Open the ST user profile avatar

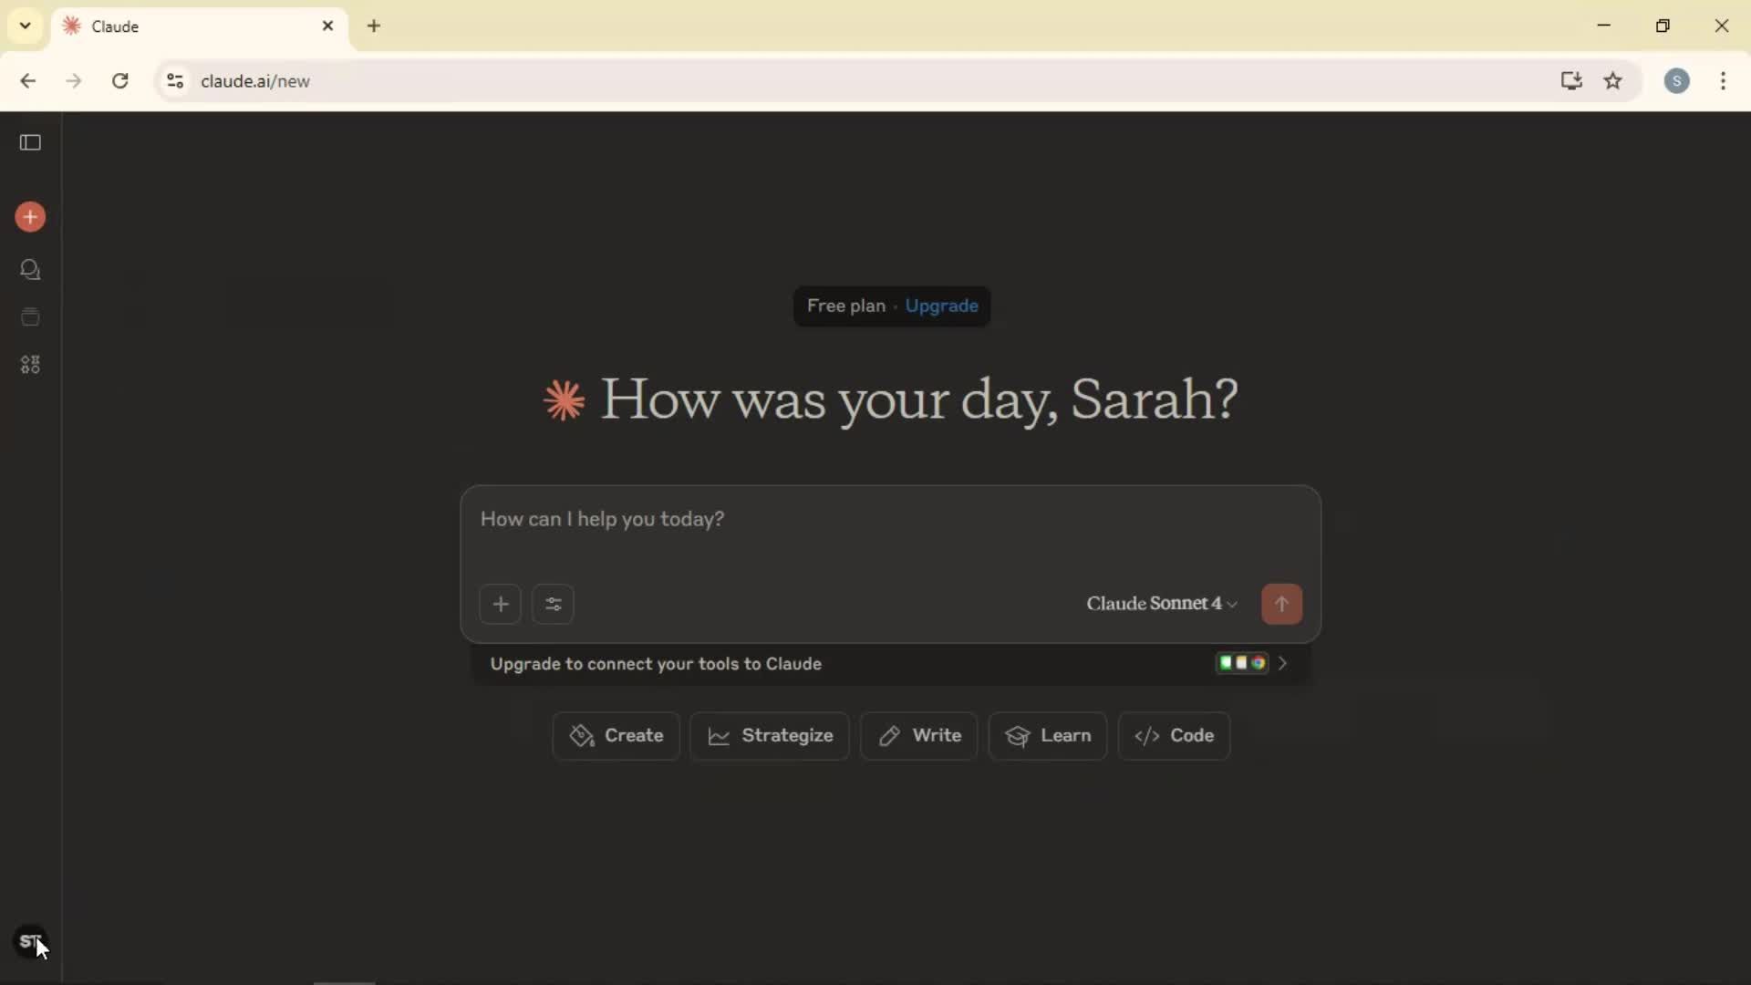30,941
